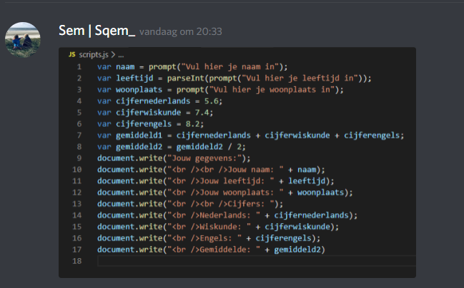Click line number 9 in the gutter
The image size is (464, 288).
[x=78, y=158]
